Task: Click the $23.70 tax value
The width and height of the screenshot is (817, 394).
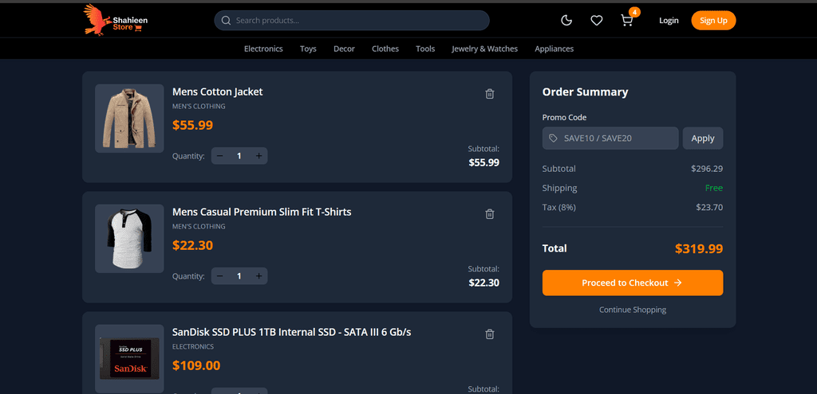Action: point(709,208)
